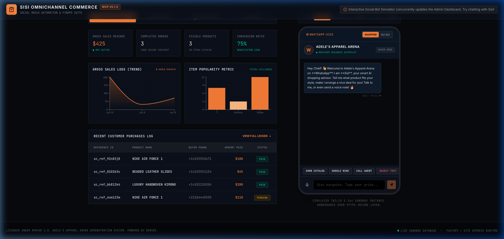Click LUXURY HANDWOVEN KIMONO product name

[154, 185]
